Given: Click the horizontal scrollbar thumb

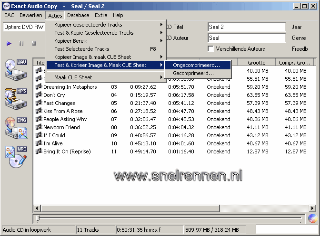Looking at the screenshot, I should coord(130,208).
